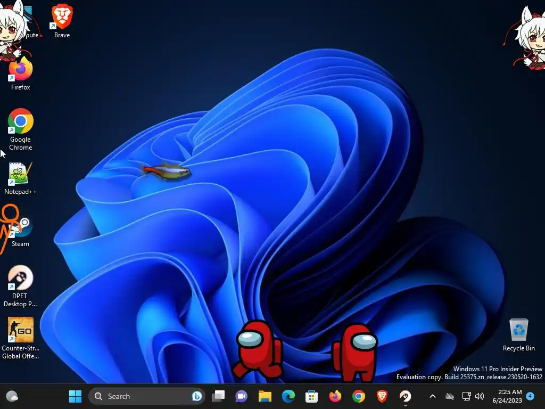Image resolution: width=545 pixels, height=409 pixels.
Task: Launch Firefox from the desktop
Action: (21, 73)
